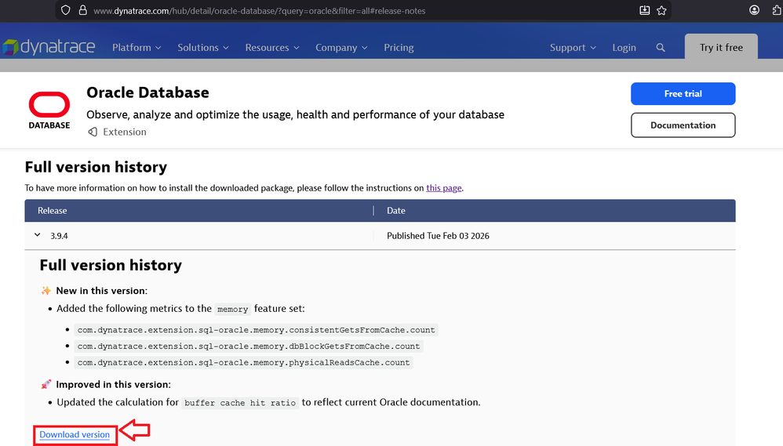Expand the Resources chevron arrow
This screenshot has width=783, height=446.
tap(297, 48)
